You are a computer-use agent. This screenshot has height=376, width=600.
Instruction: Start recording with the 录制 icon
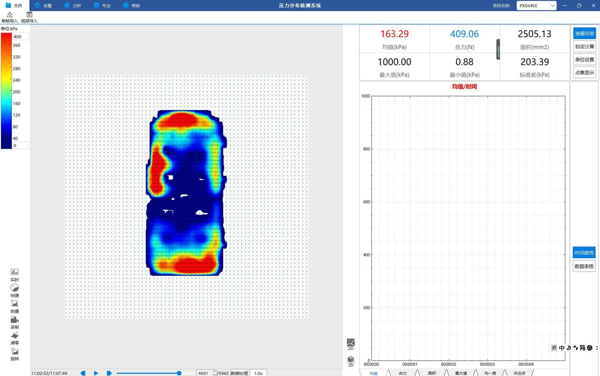[15, 319]
